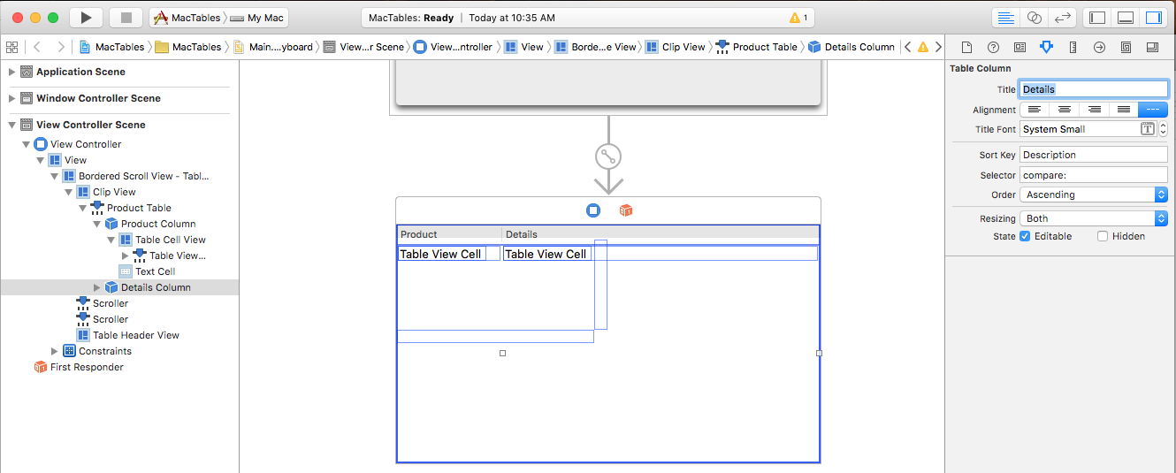Screen dimensions: 1176x473
Task: Toggle the Navigator pane
Action: coord(1097,18)
